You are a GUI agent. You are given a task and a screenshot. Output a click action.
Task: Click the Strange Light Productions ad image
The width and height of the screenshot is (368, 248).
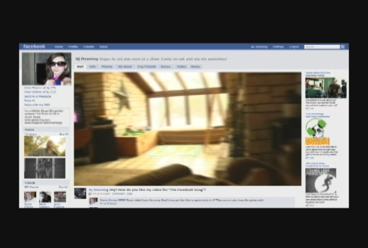pyautogui.click(x=320, y=181)
